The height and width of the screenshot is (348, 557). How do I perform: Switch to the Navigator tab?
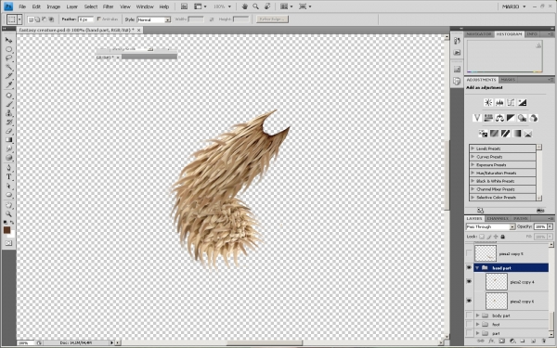click(478, 34)
